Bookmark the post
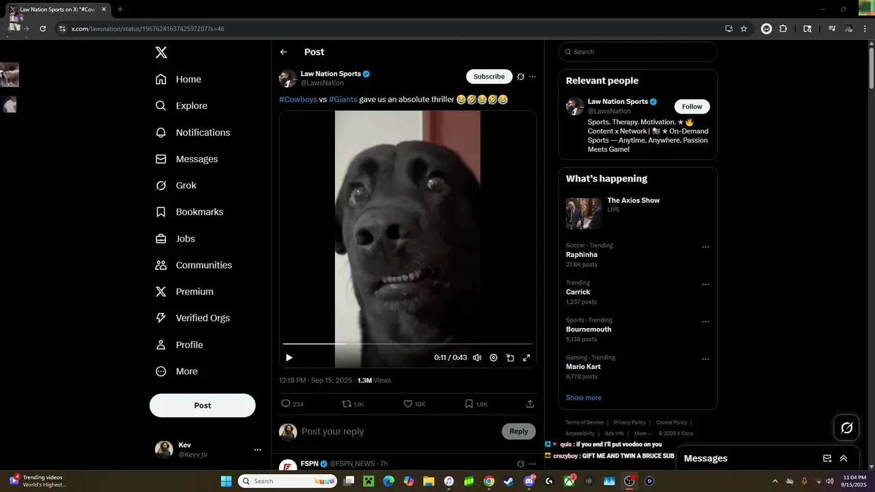This screenshot has width=875, height=492. [x=469, y=404]
